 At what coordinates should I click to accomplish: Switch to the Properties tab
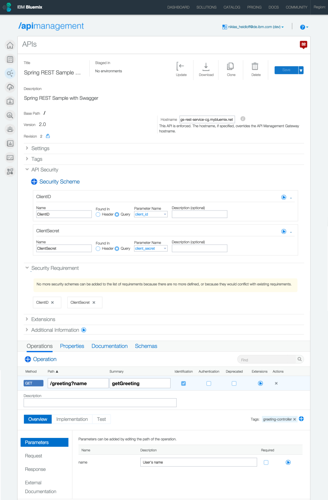(72, 346)
